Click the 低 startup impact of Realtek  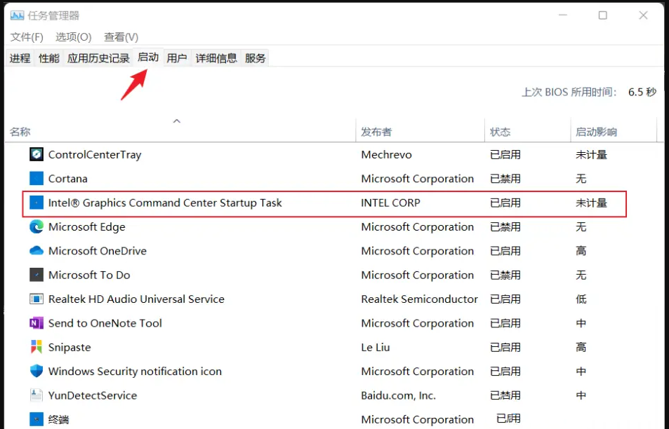(581, 299)
